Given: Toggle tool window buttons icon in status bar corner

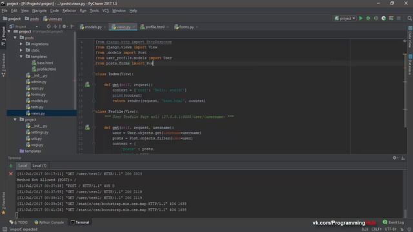Looking at the screenshot, I should coord(5,229).
